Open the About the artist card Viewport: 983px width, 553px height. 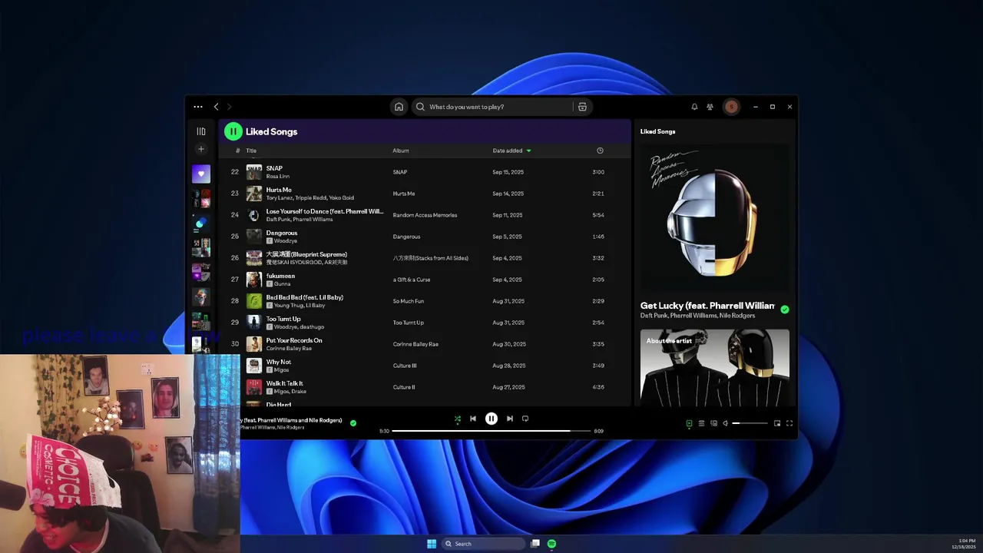point(715,368)
